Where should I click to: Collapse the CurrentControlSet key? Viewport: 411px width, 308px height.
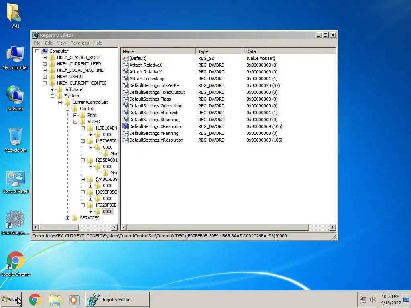pos(60,102)
